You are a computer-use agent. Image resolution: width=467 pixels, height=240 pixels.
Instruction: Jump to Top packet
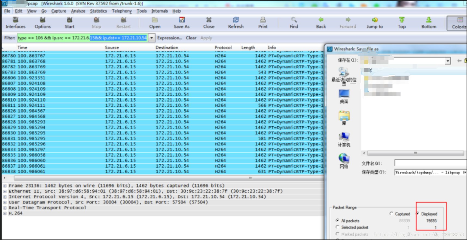[402, 23]
